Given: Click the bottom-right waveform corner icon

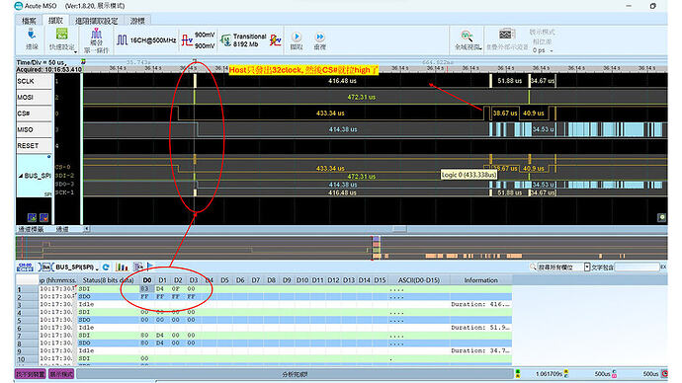Looking at the screenshot, I should (661, 217).
